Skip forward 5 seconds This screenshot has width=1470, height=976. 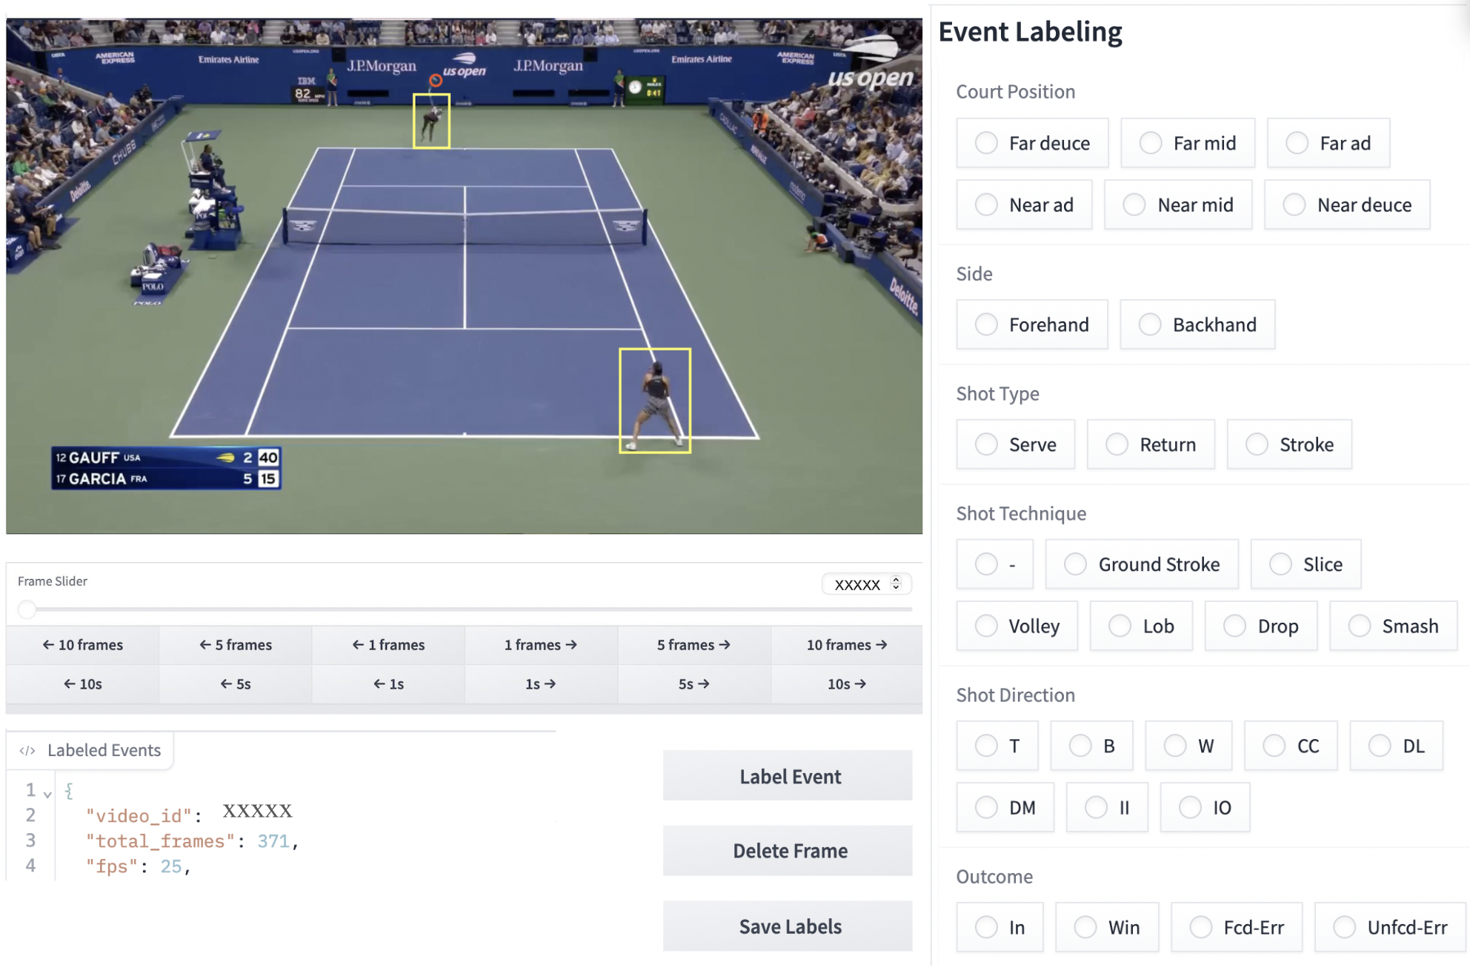[x=693, y=684]
